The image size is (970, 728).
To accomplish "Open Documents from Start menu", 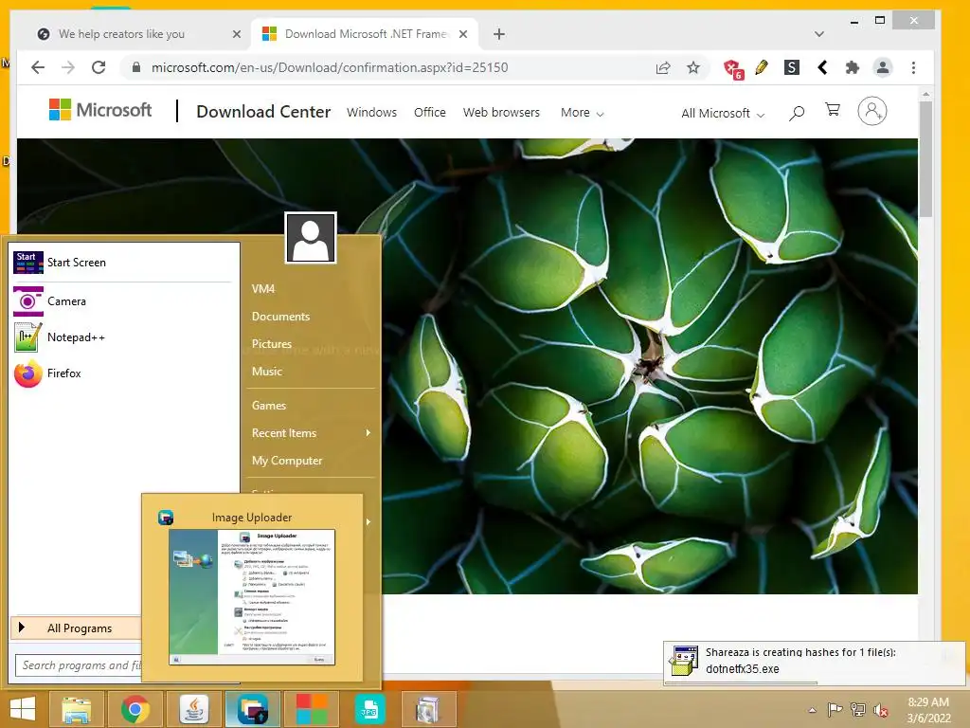I will pyautogui.click(x=280, y=317).
